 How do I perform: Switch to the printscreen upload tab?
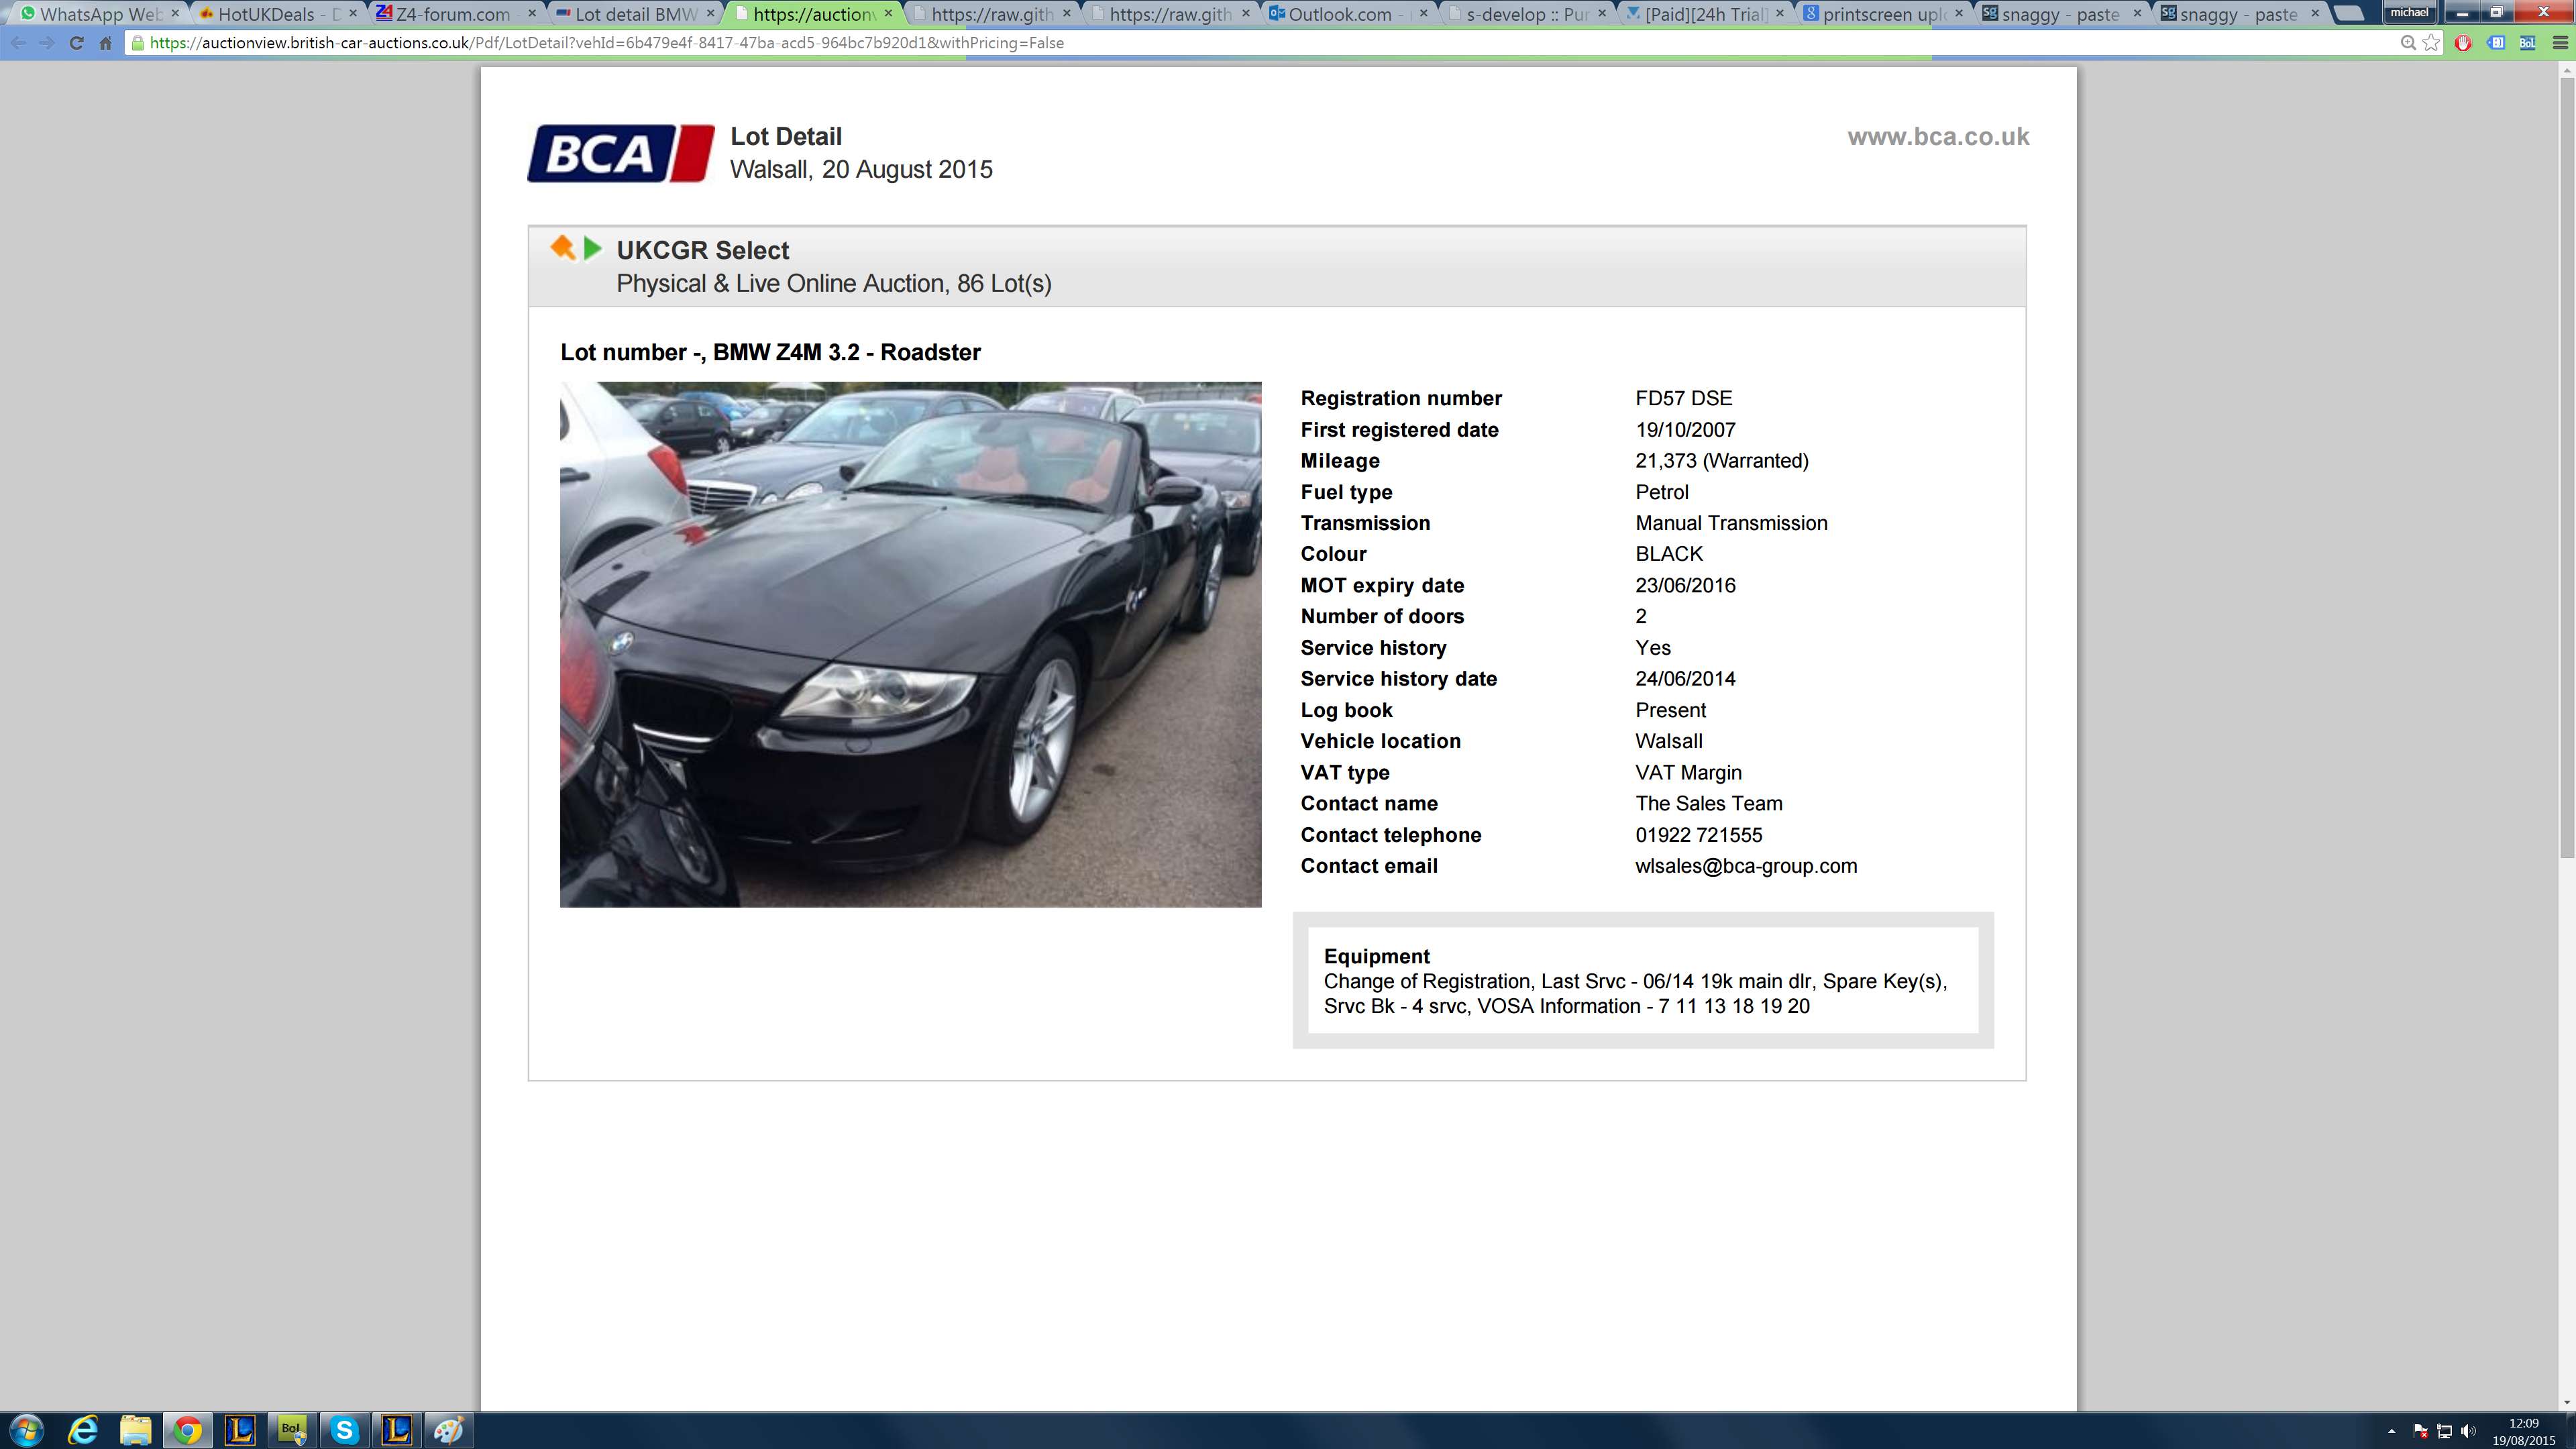(x=1883, y=14)
